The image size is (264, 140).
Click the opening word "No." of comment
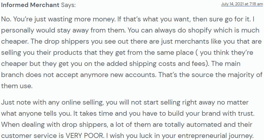6,19
